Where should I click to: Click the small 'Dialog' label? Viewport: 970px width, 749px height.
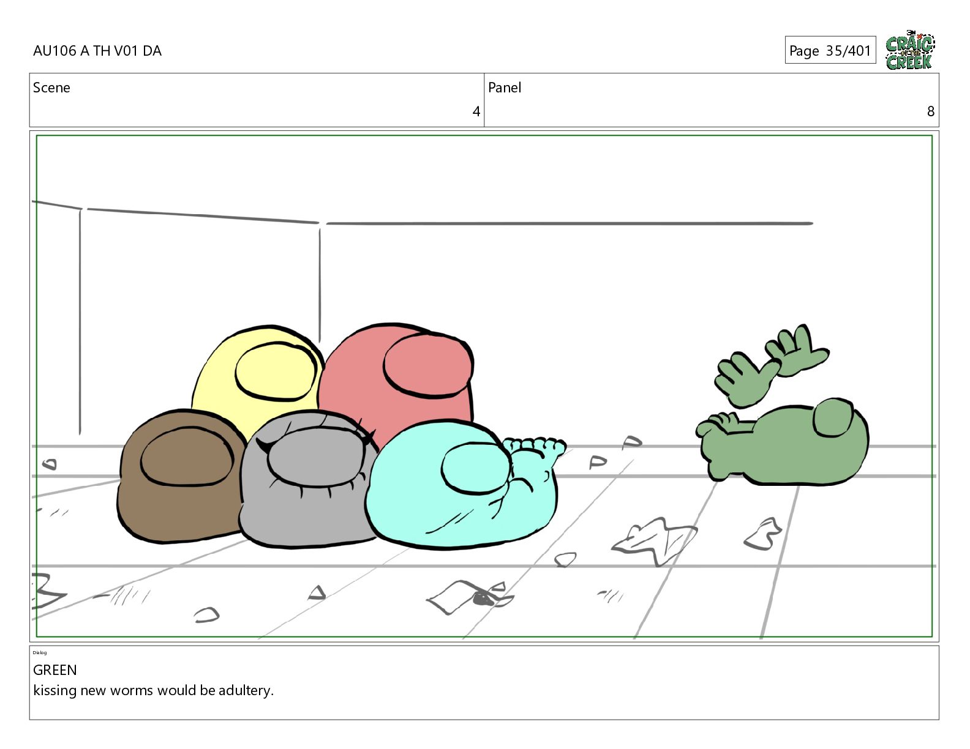pyautogui.click(x=40, y=652)
